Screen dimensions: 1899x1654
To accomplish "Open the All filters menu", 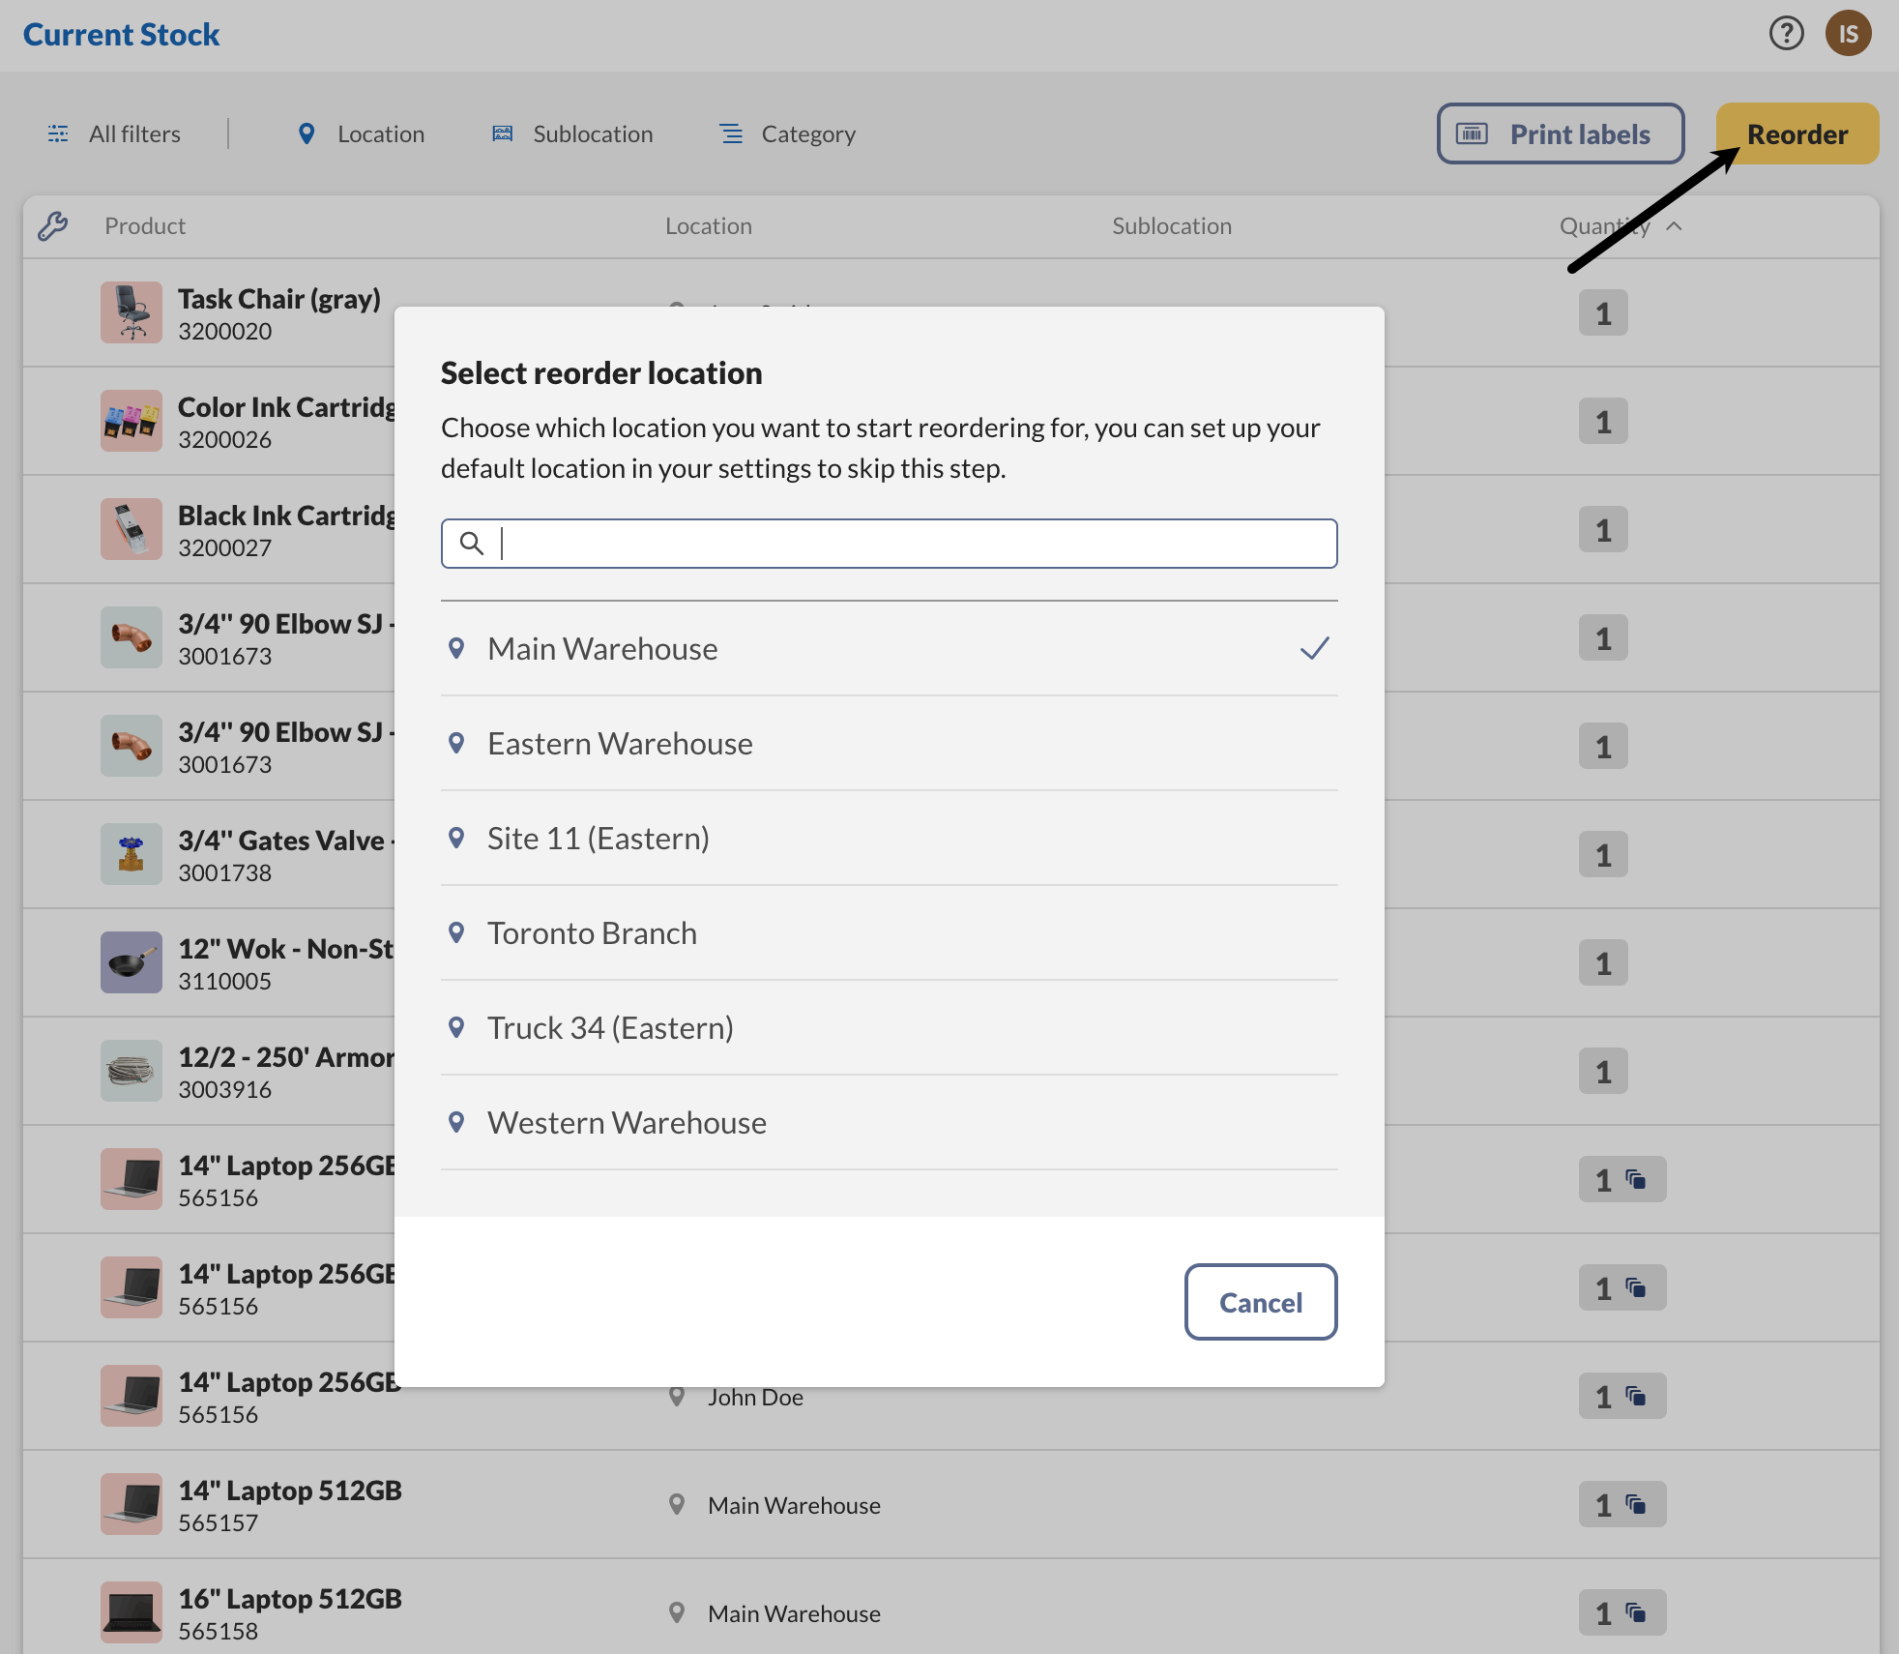I will click(x=133, y=133).
